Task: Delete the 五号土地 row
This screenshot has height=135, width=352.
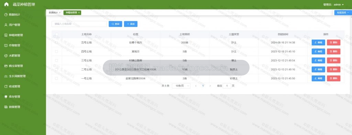Action: (333, 42)
